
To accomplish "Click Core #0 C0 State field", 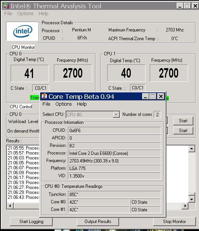I will pyautogui.click(x=145, y=202).
